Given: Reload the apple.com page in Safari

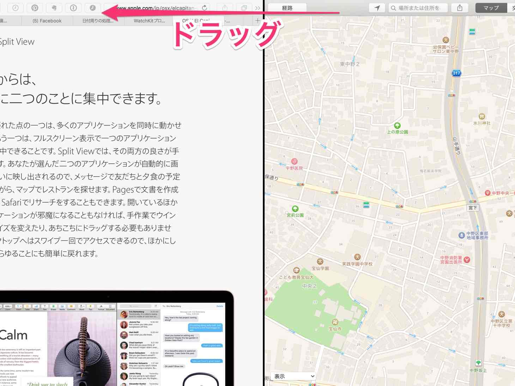Looking at the screenshot, I should point(204,8).
